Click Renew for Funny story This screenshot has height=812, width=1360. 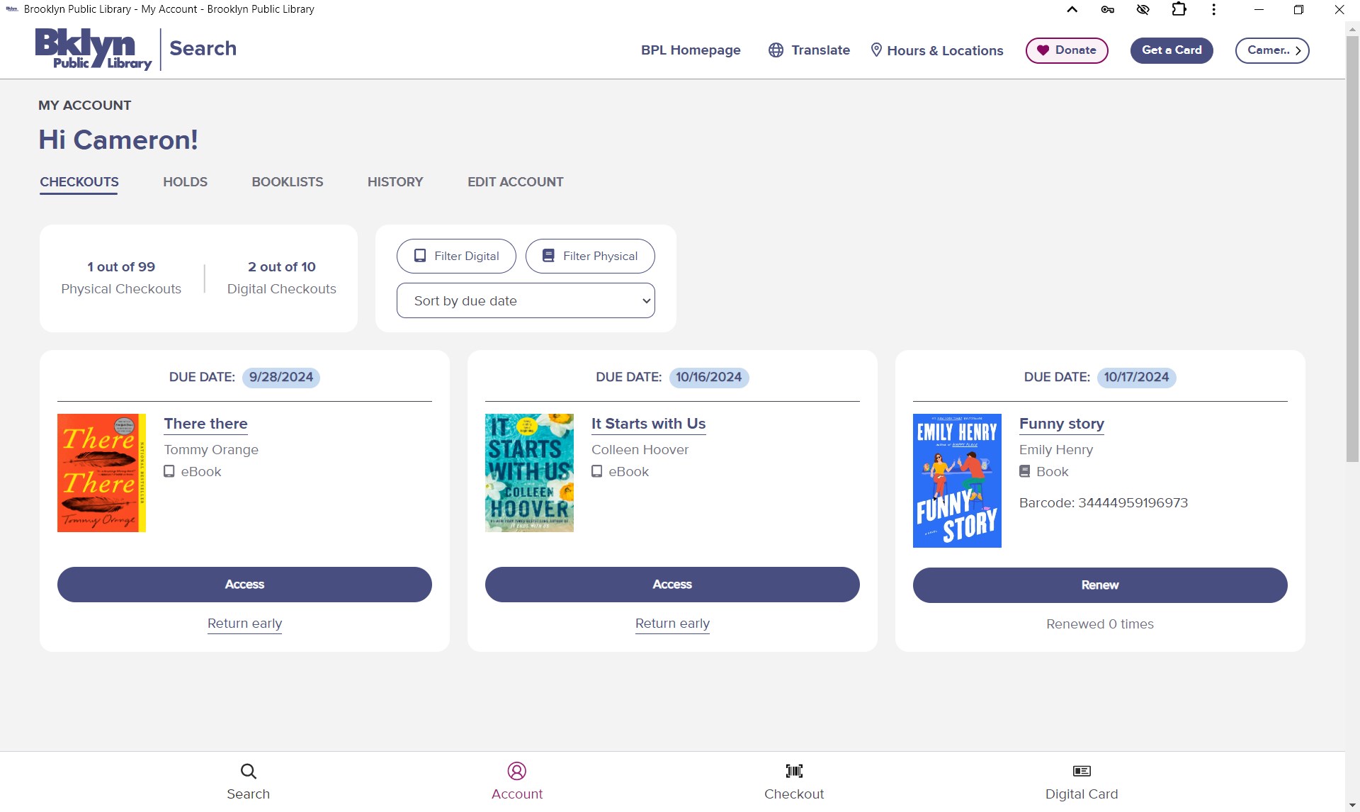[1099, 585]
